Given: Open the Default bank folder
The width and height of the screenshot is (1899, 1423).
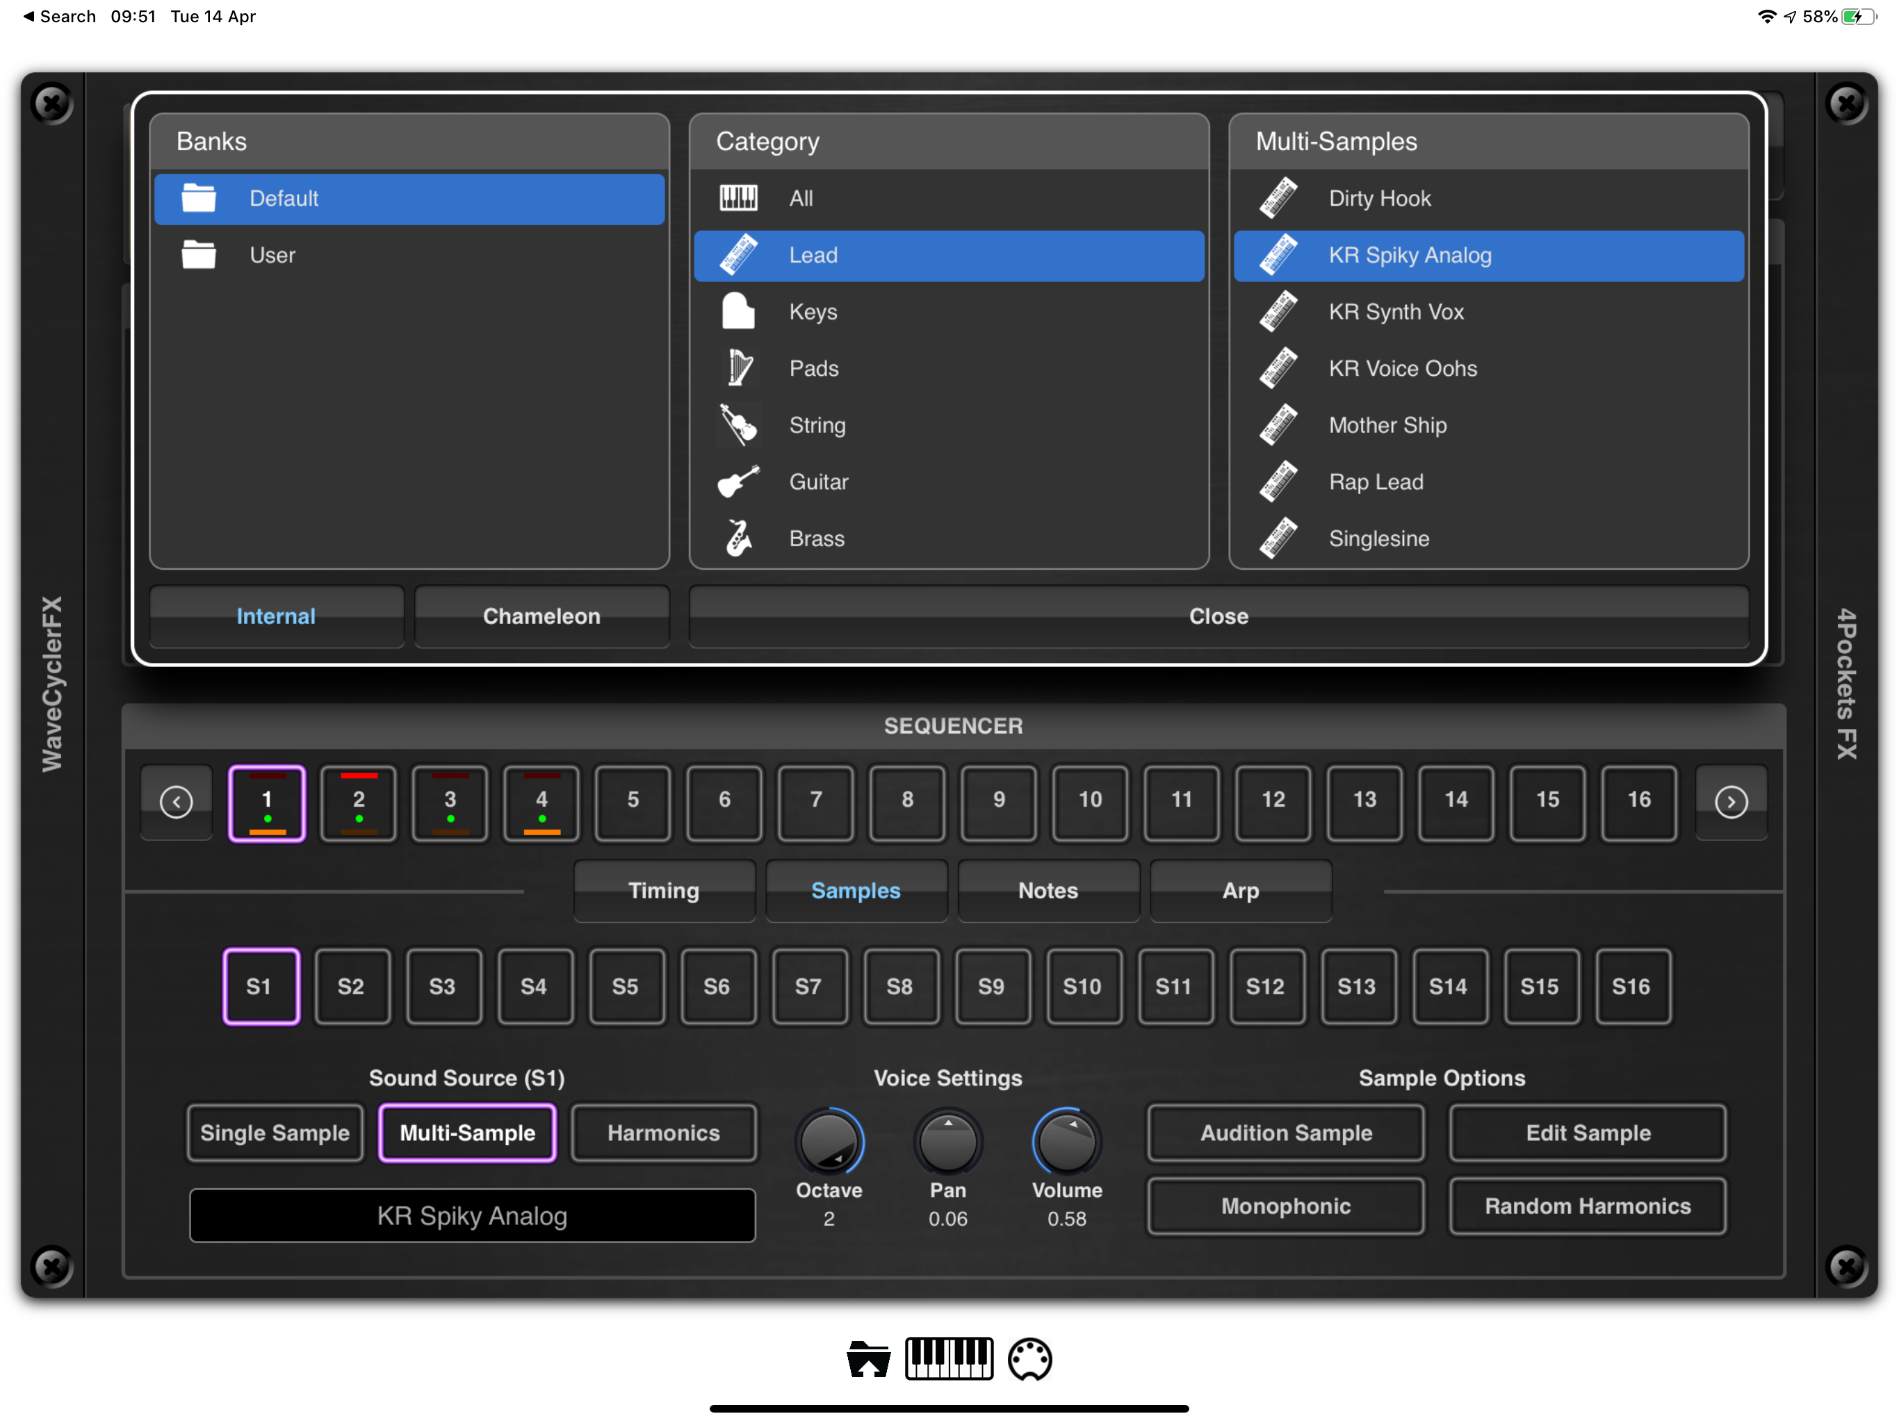Looking at the screenshot, I should coord(409,198).
